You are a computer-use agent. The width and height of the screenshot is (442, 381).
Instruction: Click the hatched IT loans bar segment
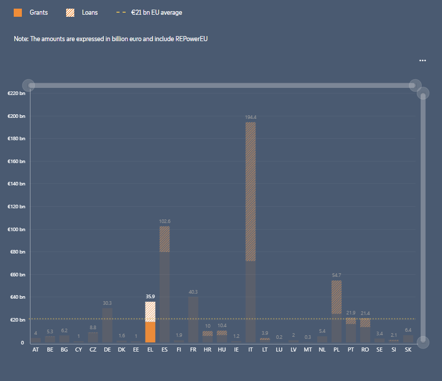[251, 192]
